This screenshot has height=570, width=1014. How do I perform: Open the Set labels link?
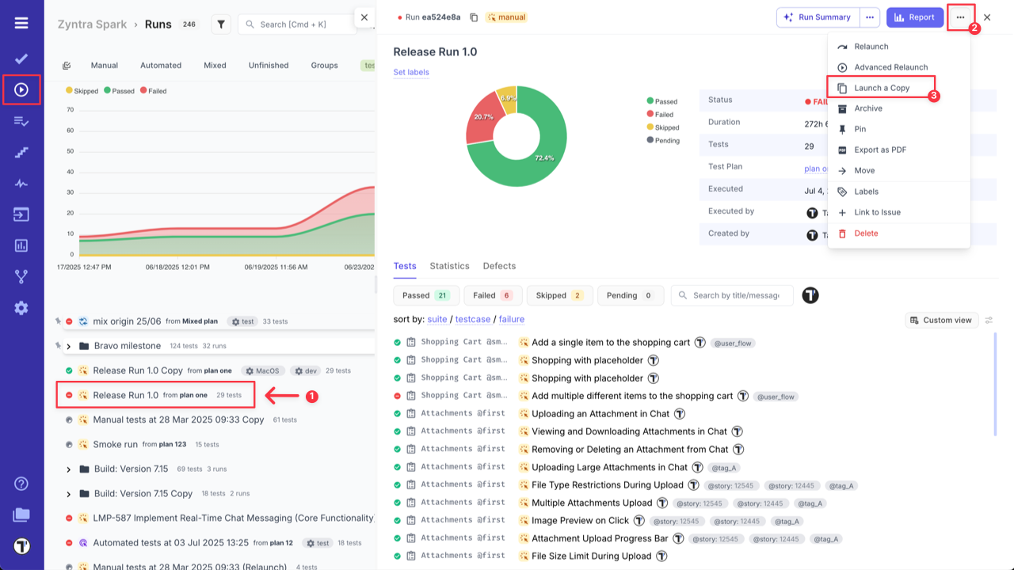410,72
